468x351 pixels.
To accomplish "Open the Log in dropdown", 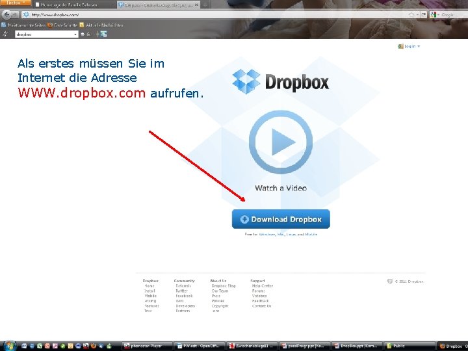I will (x=409, y=46).
